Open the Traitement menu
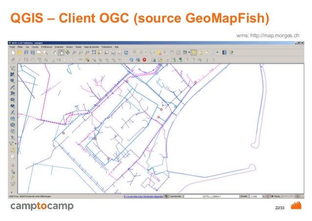The height and width of the screenshot is (221, 312). point(107,47)
